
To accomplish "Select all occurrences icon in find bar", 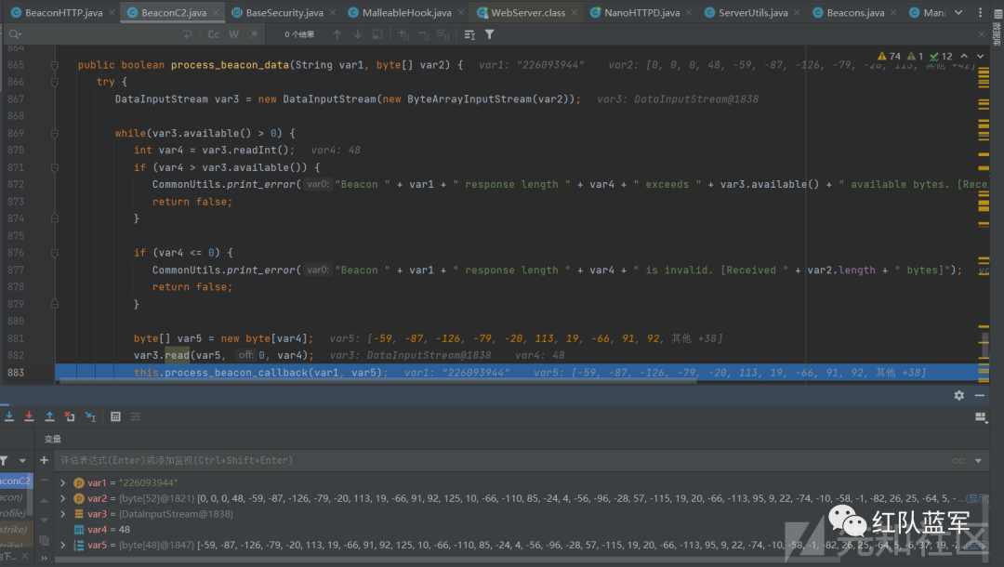I will pos(443,34).
